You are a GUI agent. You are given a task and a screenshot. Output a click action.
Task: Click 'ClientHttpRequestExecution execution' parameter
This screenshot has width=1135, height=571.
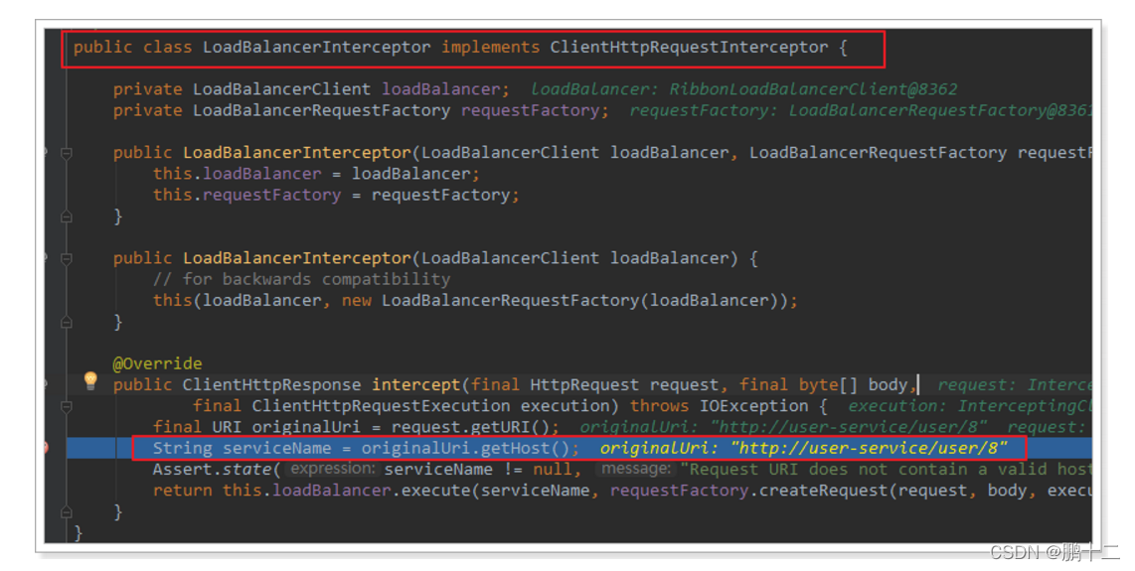pos(435,406)
